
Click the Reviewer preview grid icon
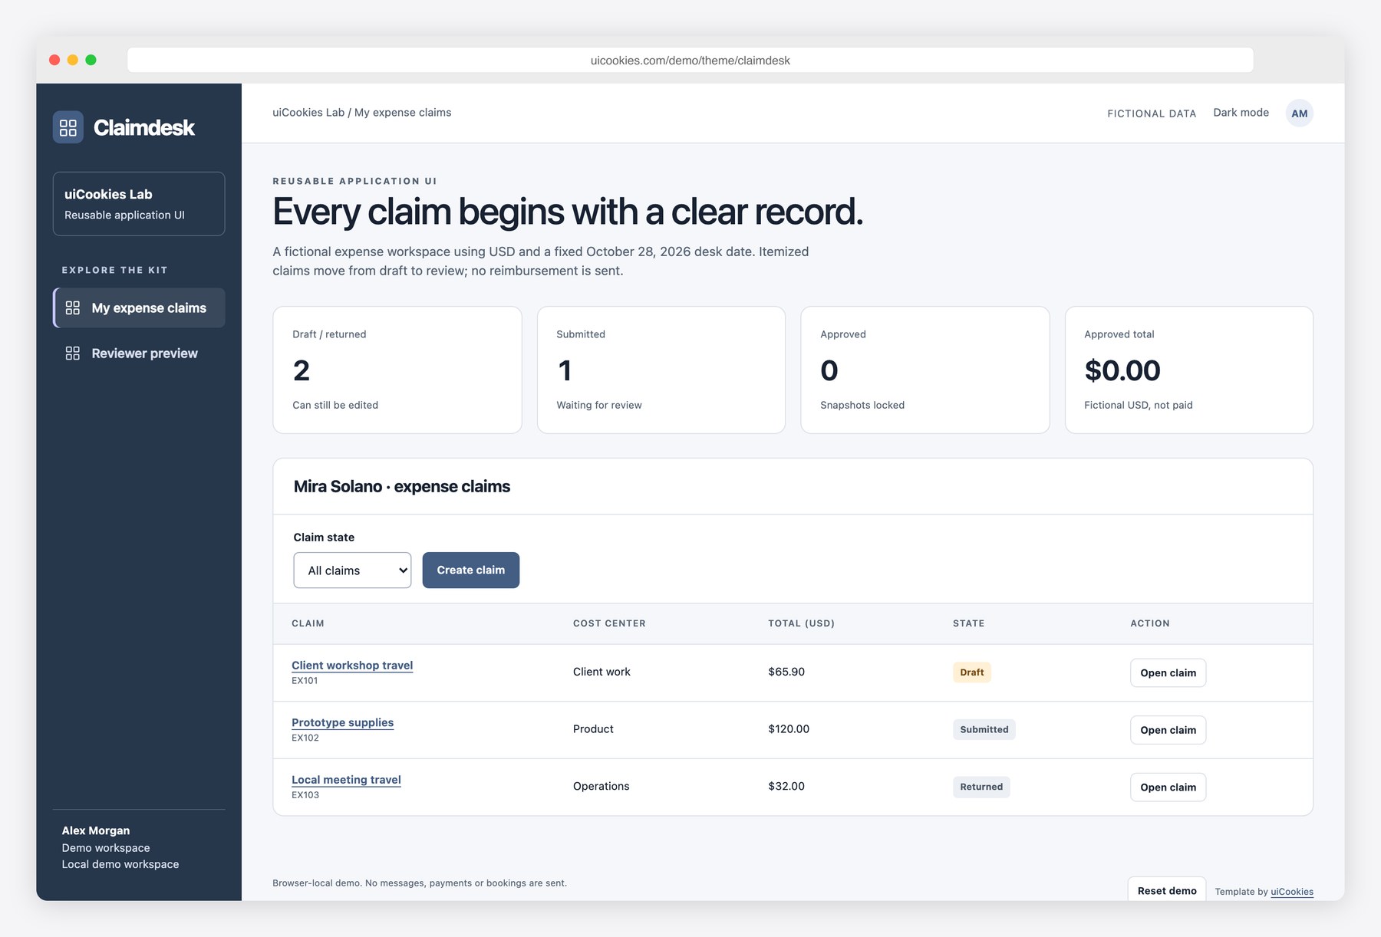click(73, 353)
